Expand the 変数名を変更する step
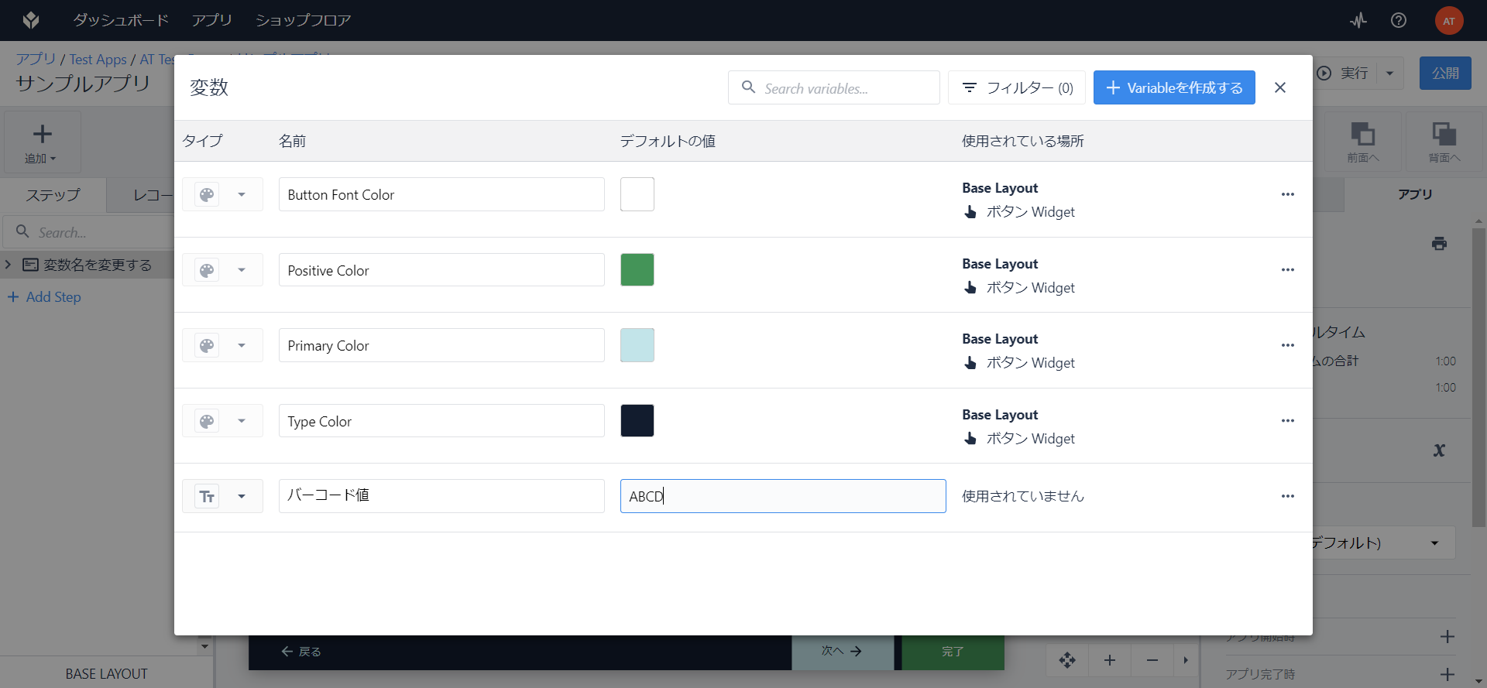The image size is (1487, 688). point(9,265)
